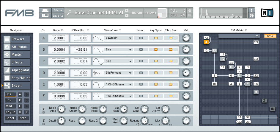Select operator D node in FM Matrix

(x=231, y=67)
